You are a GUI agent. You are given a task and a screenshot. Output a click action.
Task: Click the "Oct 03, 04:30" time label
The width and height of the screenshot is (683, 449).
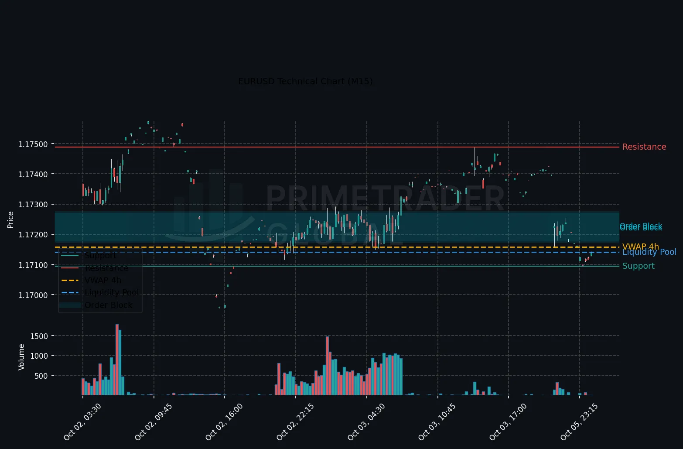(x=366, y=422)
